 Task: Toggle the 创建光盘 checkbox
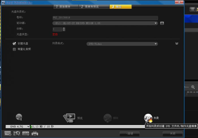pyautogui.click(x=14, y=44)
